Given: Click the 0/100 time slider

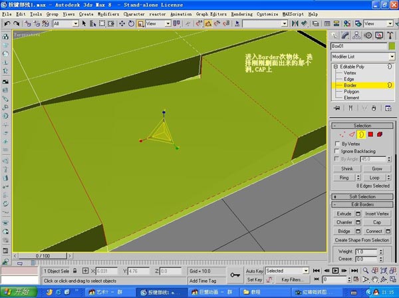Looking at the screenshot, I should [43, 255].
